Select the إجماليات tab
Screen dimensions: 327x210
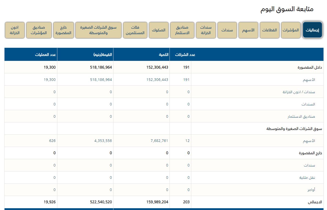point(312,30)
